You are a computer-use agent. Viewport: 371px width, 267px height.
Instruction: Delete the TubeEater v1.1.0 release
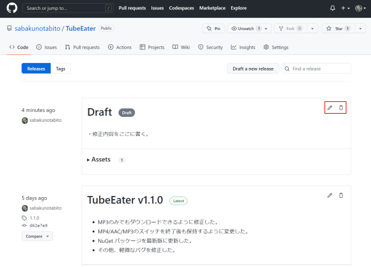341,195
